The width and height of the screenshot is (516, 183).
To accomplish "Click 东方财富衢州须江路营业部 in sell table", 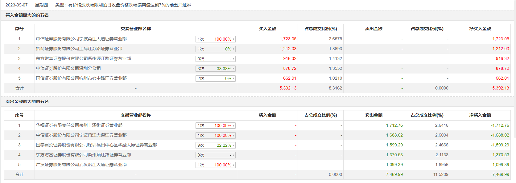I will click(x=83, y=155).
